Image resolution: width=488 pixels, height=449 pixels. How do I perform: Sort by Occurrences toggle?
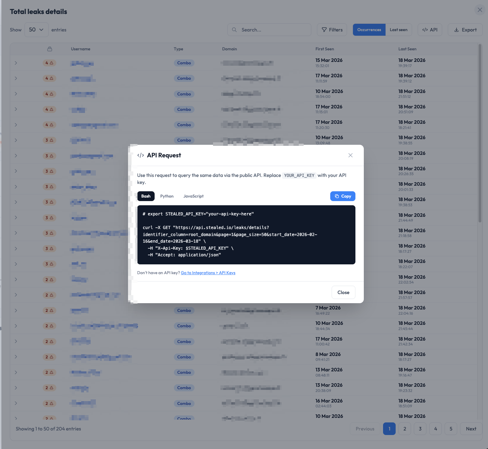(369, 30)
